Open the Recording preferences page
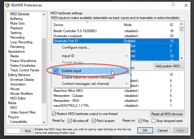Viewport: 194px width, 139px height. click(x=17, y=37)
